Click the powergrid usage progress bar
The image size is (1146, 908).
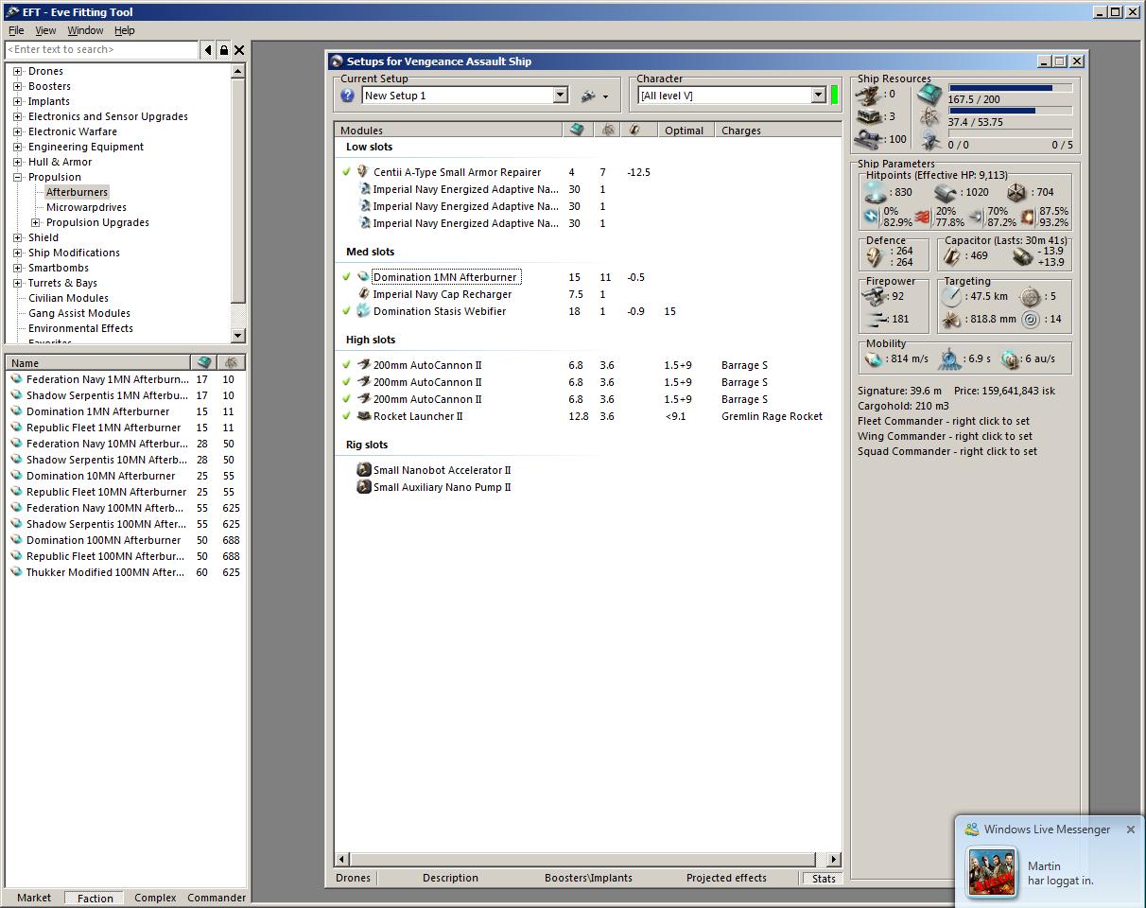pos(1010,111)
